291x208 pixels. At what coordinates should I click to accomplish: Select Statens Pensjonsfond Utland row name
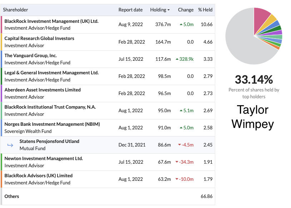tap(49, 142)
